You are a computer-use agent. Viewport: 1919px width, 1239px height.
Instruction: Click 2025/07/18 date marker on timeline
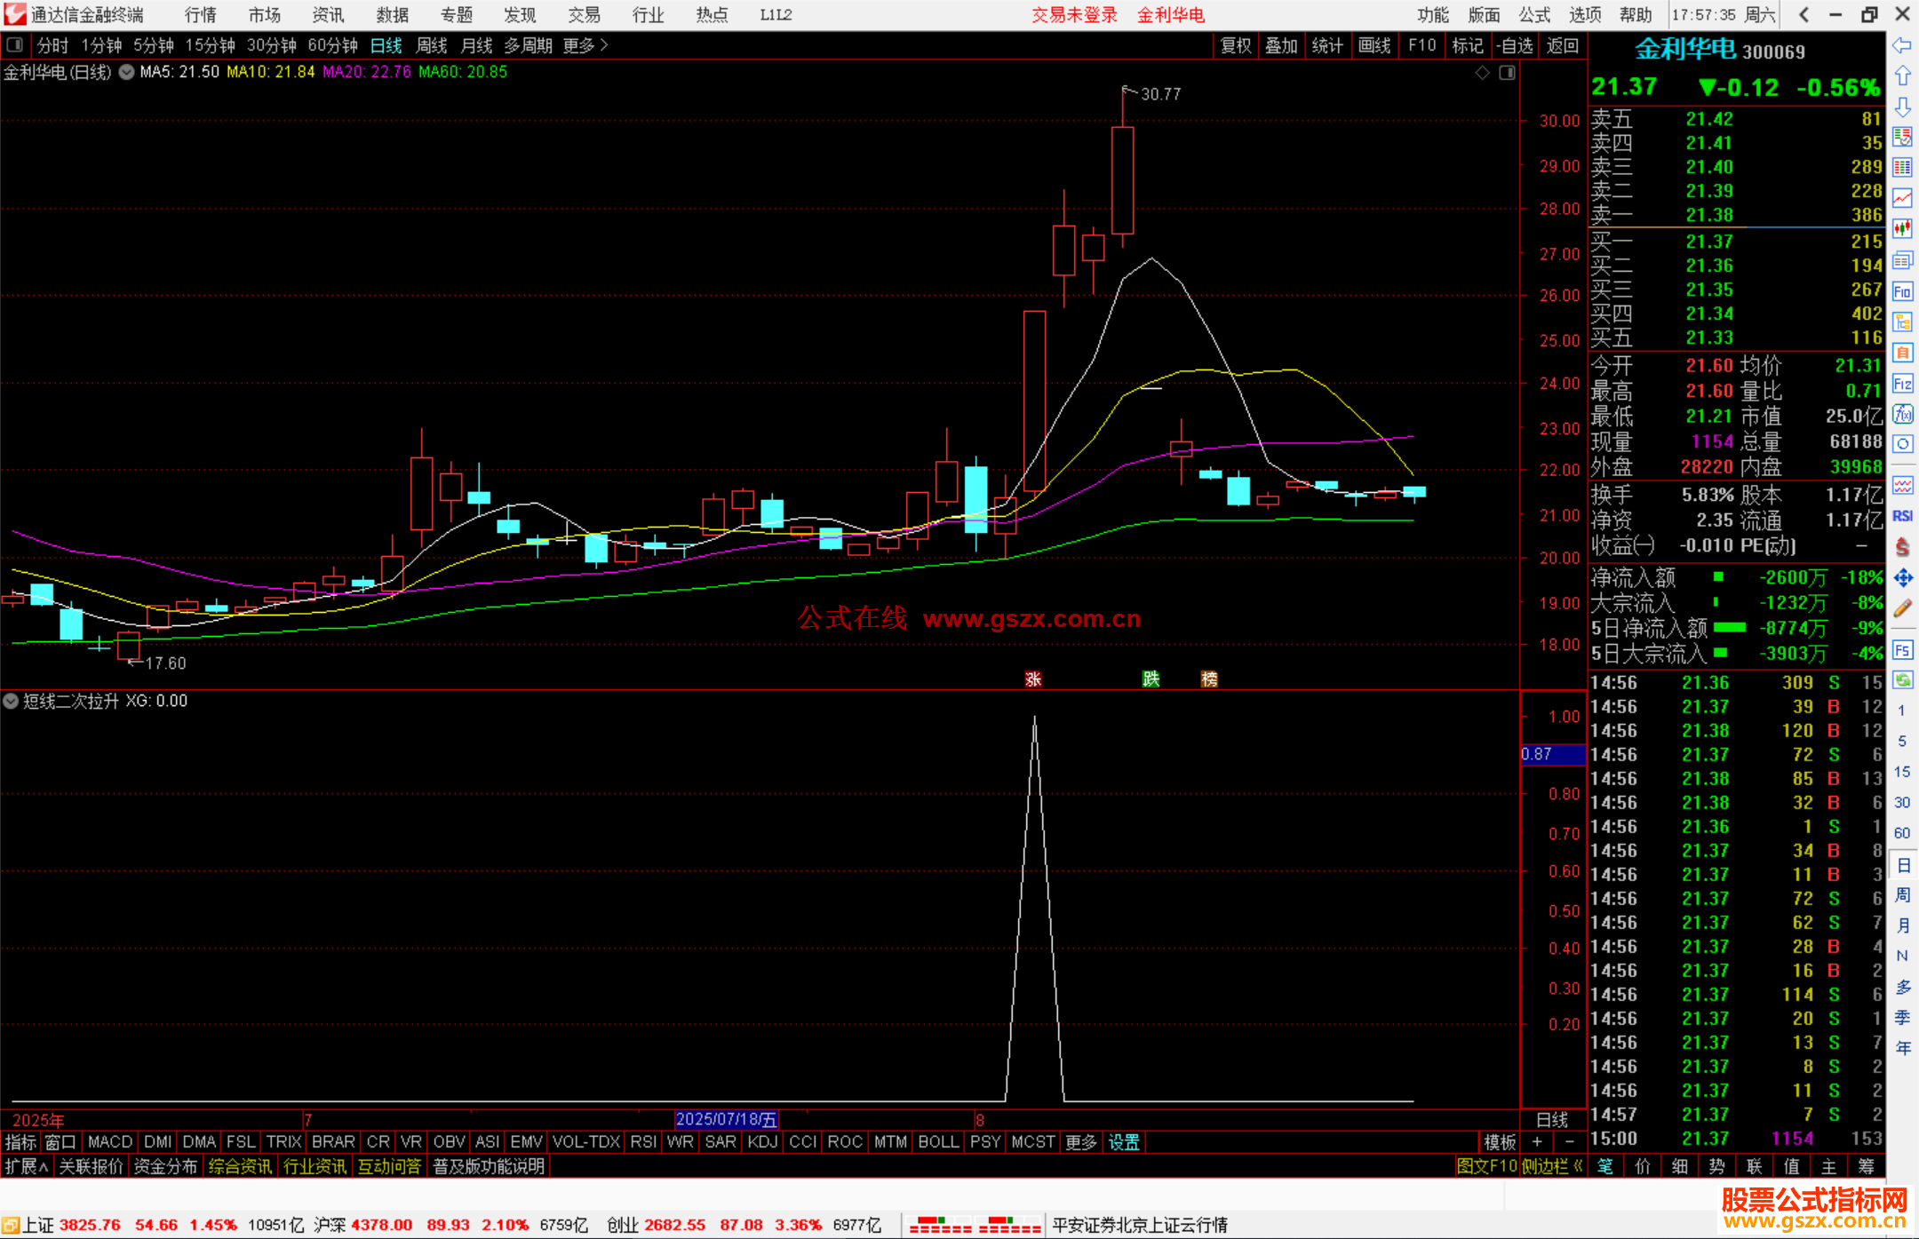[x=726, y=1119]
